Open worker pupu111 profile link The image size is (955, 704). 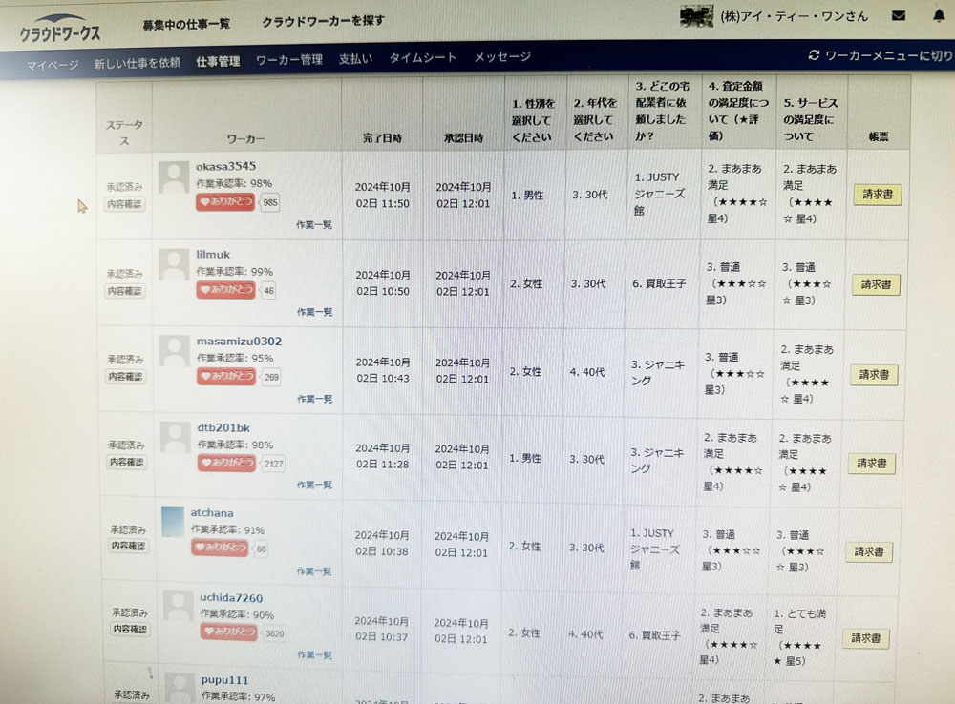(x=224, y=680)
